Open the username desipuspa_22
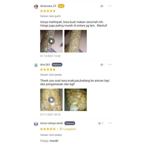Viewport: 145px width, 145px height. (x=48, y=6)
